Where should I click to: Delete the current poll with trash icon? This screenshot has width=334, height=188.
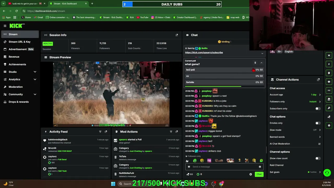[x=255, y=63]
